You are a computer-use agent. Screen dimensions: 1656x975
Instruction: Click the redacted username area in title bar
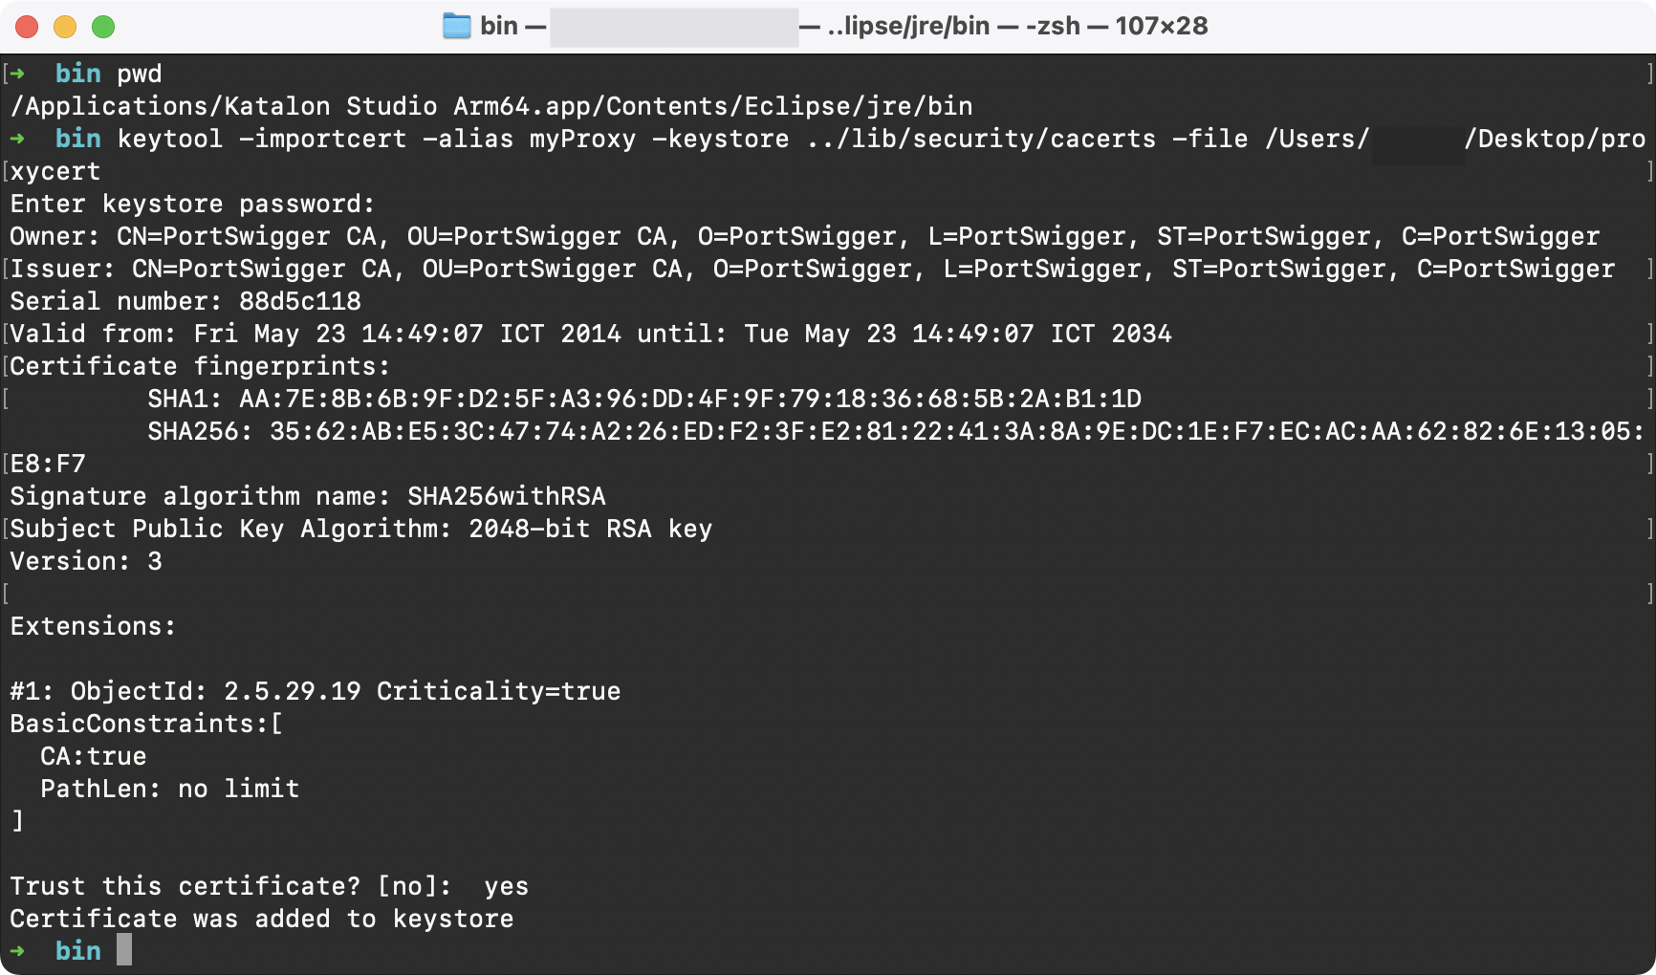[674, 26]
